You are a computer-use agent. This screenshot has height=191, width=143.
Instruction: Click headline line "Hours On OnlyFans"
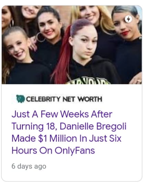pos(53,150)
